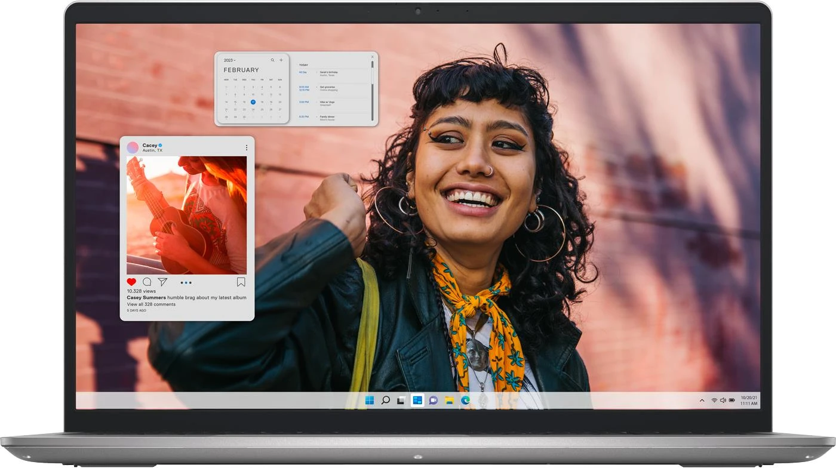Toggle the bookmark on Cacey's post
Image resolution: width=836 pixels, height=468 pixels.
241,282
